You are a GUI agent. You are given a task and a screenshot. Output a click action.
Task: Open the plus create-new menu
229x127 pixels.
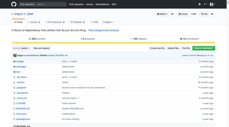205,4
